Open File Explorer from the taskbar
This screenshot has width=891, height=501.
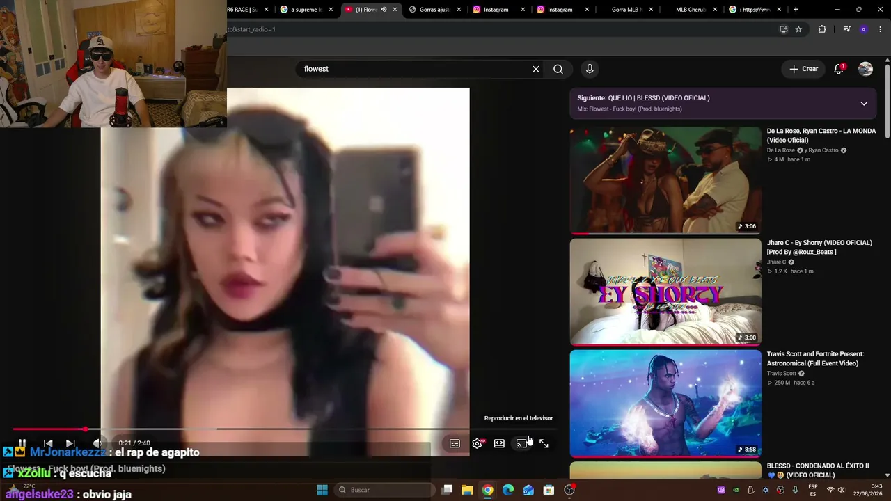467,490
